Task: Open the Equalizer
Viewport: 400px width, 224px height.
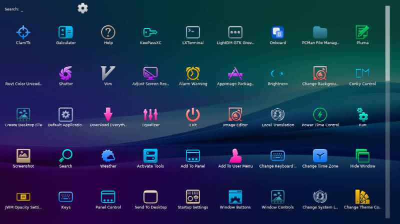Action: (150, 115)
